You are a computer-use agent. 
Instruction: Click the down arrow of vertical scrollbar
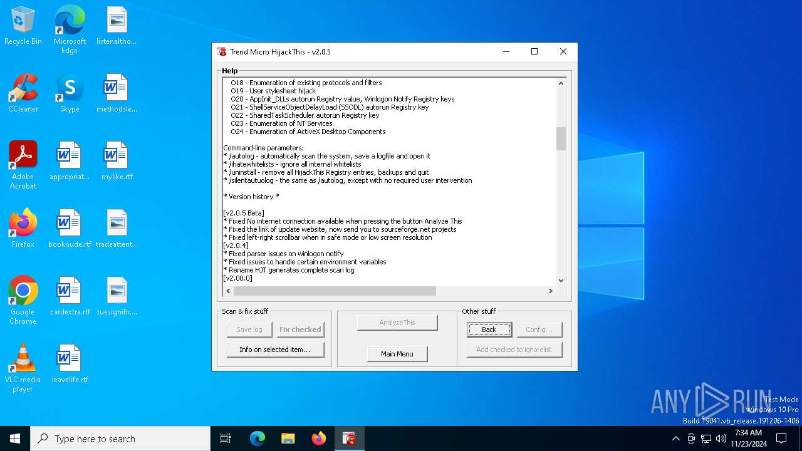click(x=561, y=281)
